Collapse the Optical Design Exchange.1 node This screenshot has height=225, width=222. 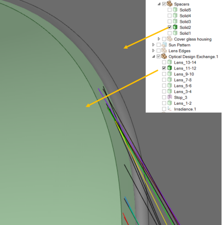154,57
